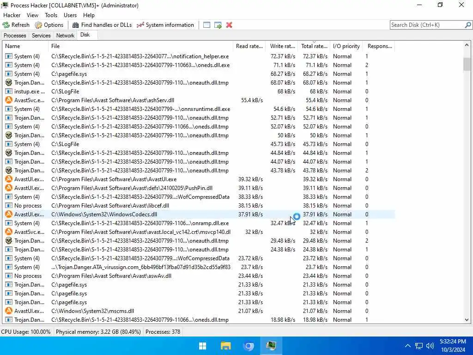Click the find window and thread icon

(218, 25)
